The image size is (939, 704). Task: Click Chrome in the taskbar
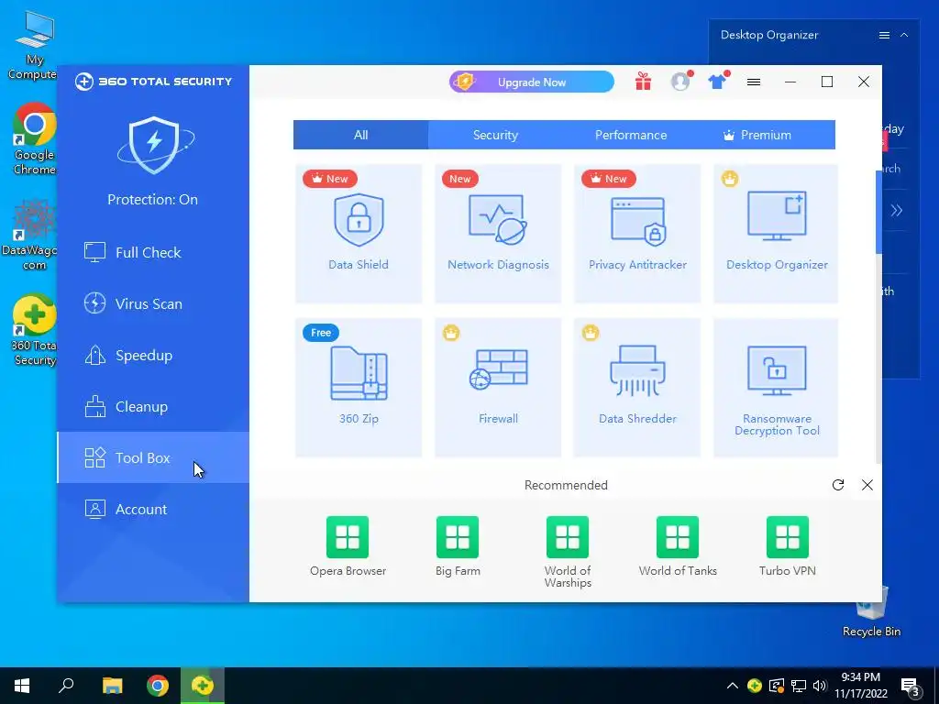(158, 686)
